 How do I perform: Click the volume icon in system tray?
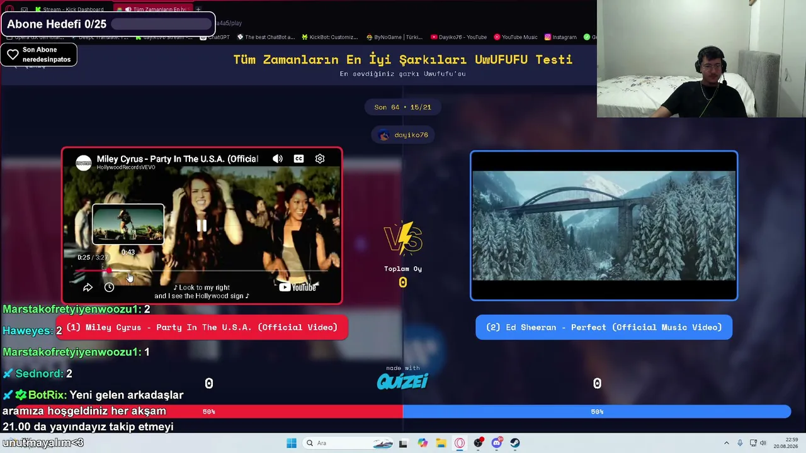click(763, 443)
